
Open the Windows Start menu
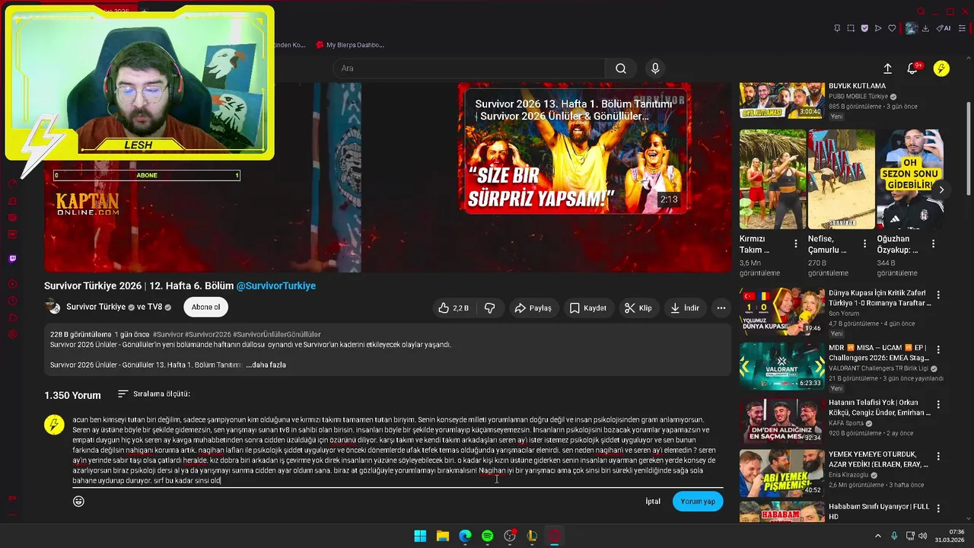click(420, 536)
